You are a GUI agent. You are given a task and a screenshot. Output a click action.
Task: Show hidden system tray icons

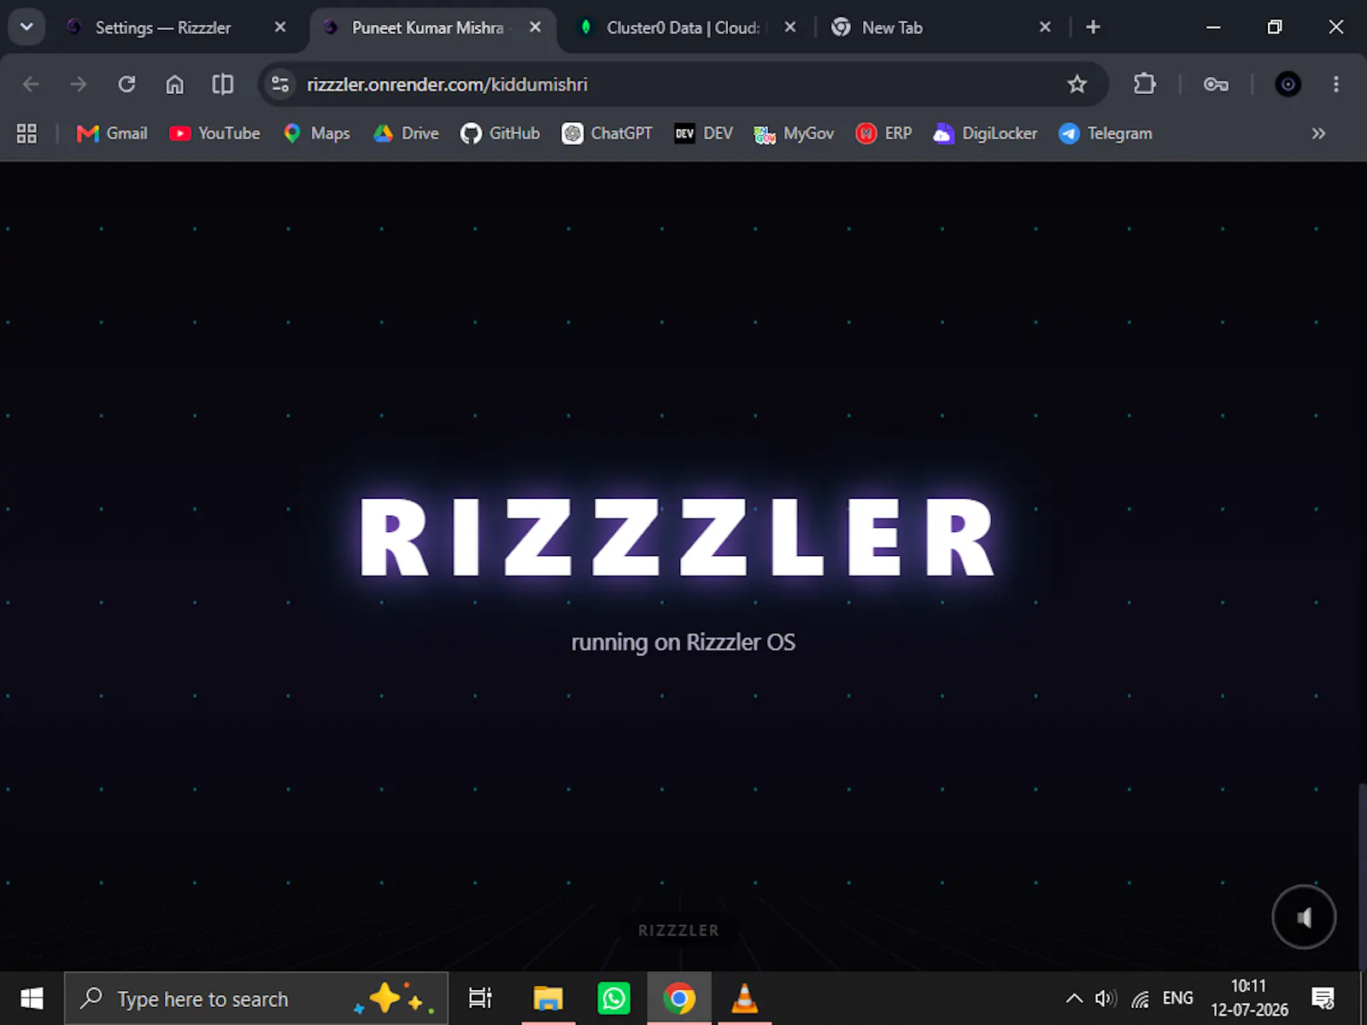coord(1074,999)
